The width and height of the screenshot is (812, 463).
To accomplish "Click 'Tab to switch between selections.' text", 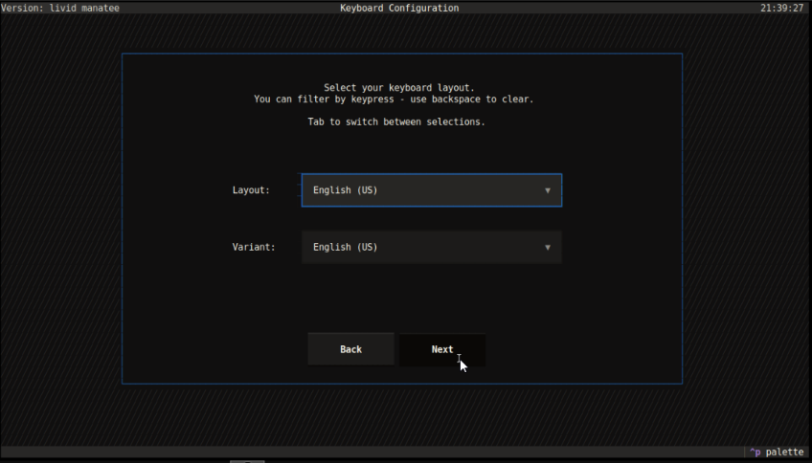I will [x=395, y=122].
